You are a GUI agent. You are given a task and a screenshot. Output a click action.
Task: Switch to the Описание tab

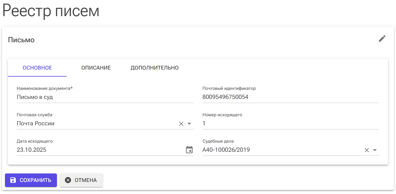click(x=96, y=68)
